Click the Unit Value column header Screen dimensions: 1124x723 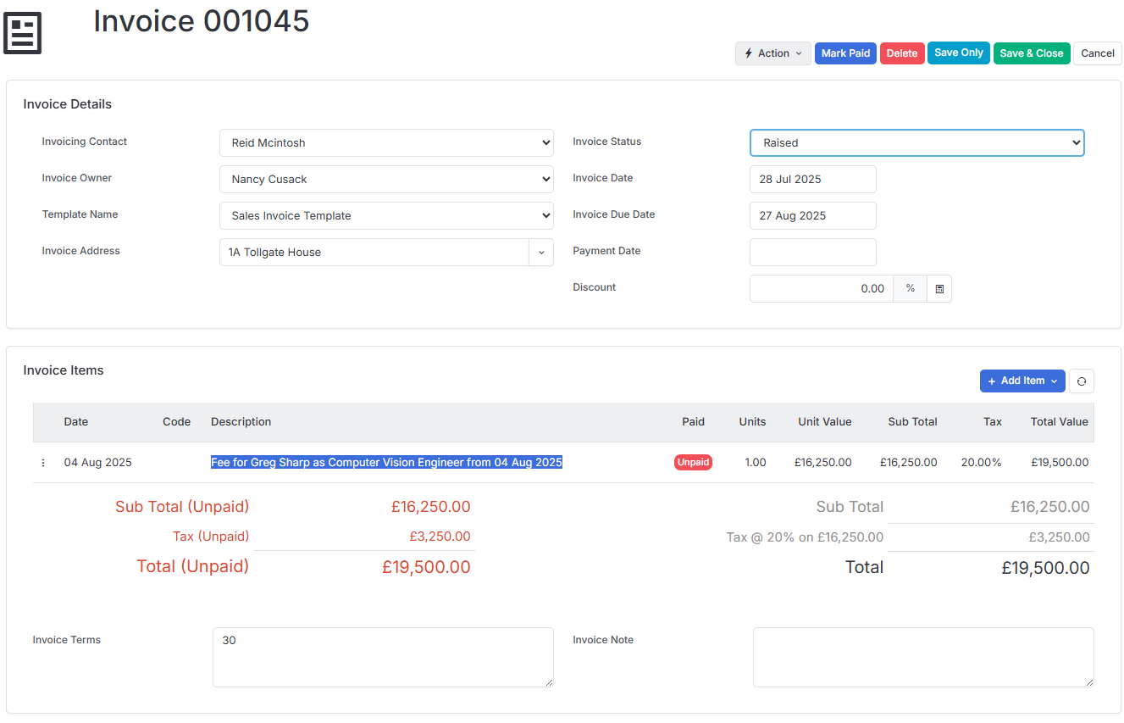pyautogui.click(x=825, y=422)
